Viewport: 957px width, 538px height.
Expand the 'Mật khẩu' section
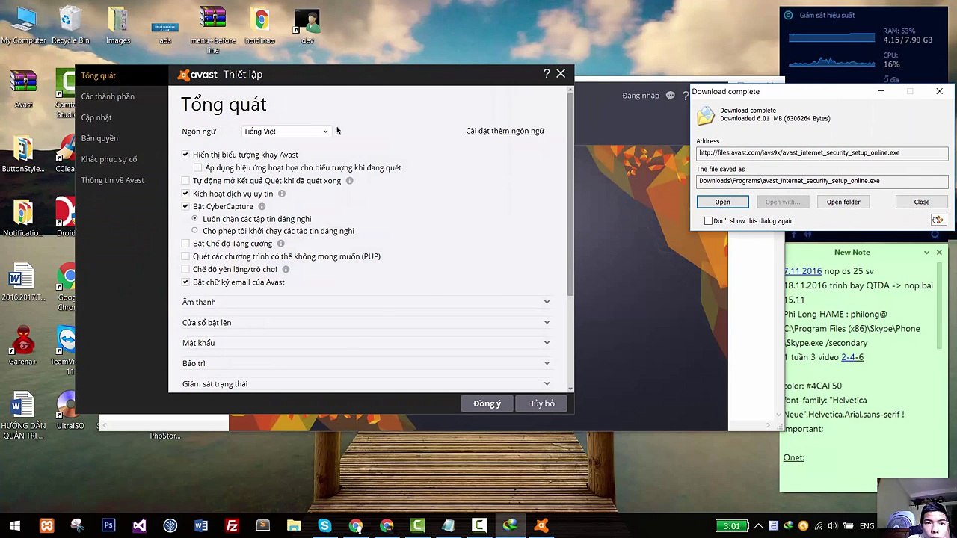(x=366, y=343)
